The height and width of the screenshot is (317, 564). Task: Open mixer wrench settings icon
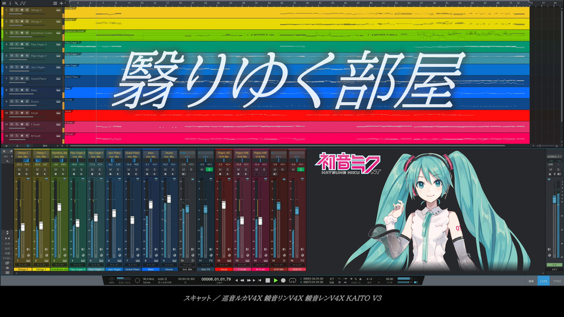pyautogui.click(x=7, y=161)
